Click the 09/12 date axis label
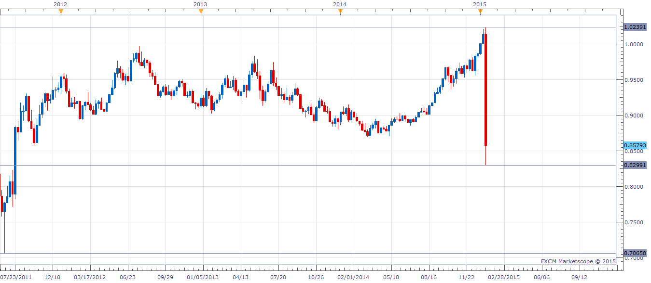The width and height of the screenshot is (651, 283). (x=580, y=277)
